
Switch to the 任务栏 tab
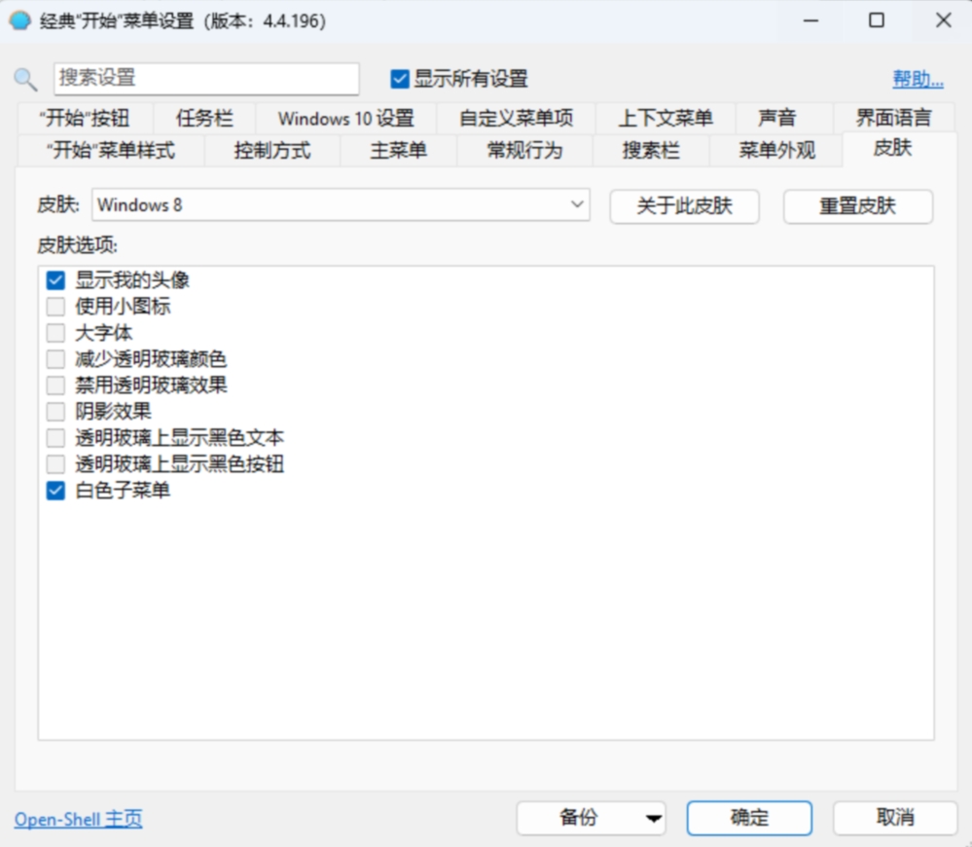pyautogui.click(x=204, y=118)
